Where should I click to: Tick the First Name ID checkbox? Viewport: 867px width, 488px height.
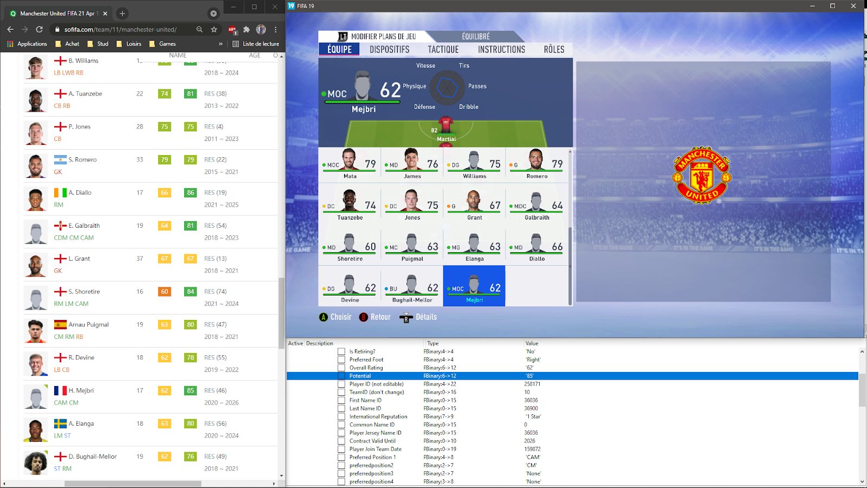[x=341, y=400]
